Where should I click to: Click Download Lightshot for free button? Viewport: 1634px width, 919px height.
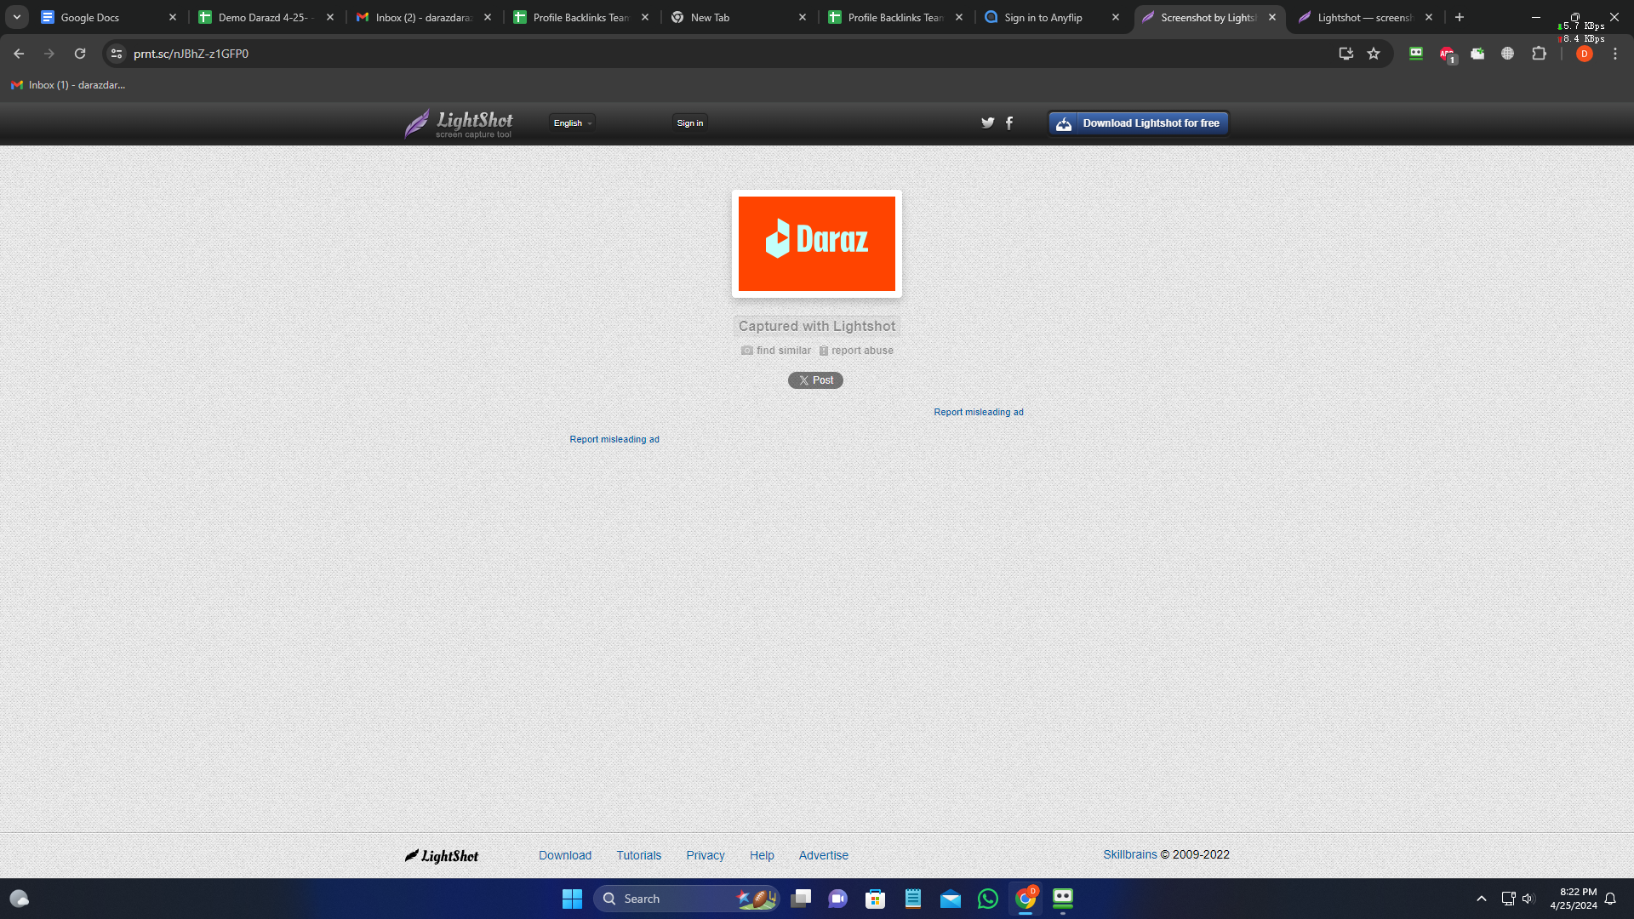pyautogui.click(x=1138, y=123)
